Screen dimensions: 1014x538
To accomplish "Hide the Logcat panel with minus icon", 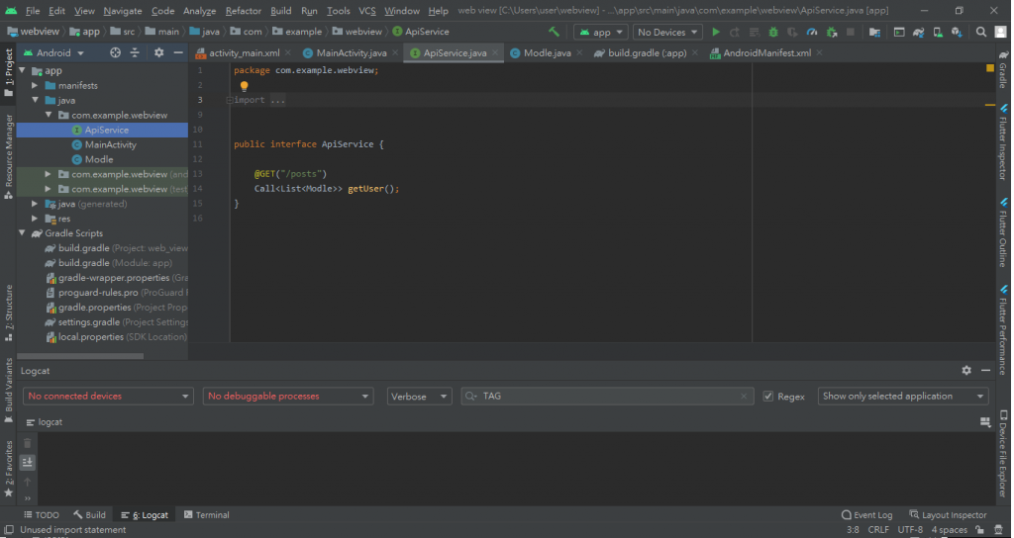I will click(985, 370).
